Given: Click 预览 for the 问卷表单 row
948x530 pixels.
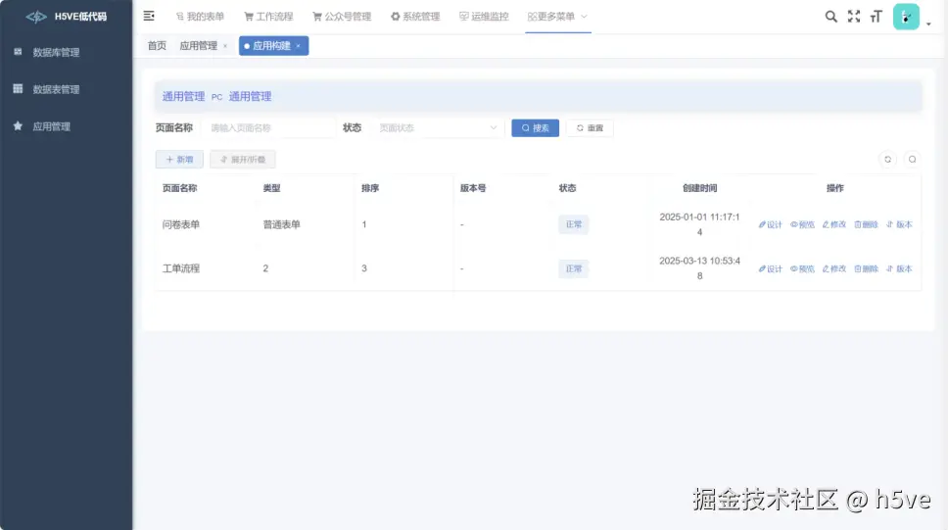Looking at the screenshot, I should click(x=802, y=224).
